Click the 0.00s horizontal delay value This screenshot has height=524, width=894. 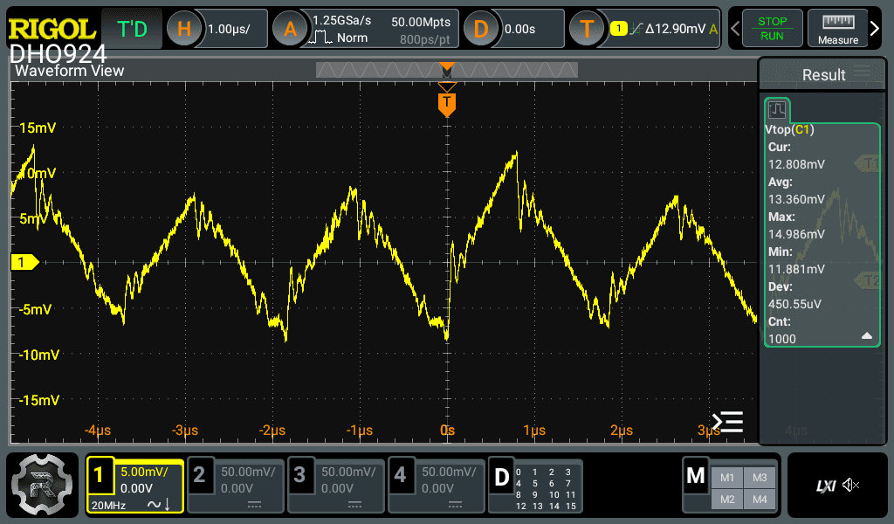point(520,29)
